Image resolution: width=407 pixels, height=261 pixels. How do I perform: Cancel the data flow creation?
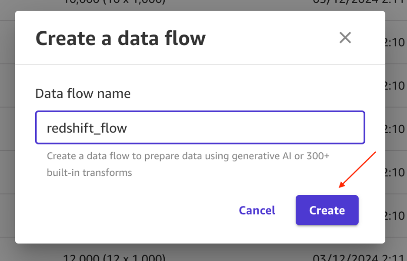tap(257, 211)
